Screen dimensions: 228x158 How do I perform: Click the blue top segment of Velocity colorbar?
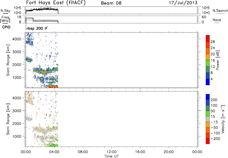tap(208, 97)
